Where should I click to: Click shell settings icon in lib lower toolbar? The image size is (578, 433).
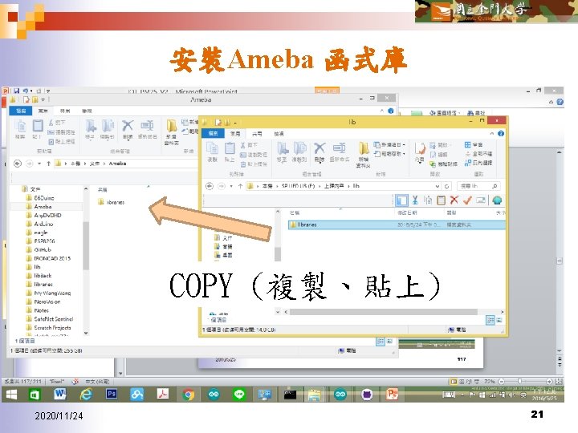tap(497, 200)
